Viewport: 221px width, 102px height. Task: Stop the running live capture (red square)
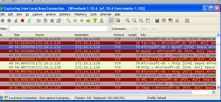(22, 21)
